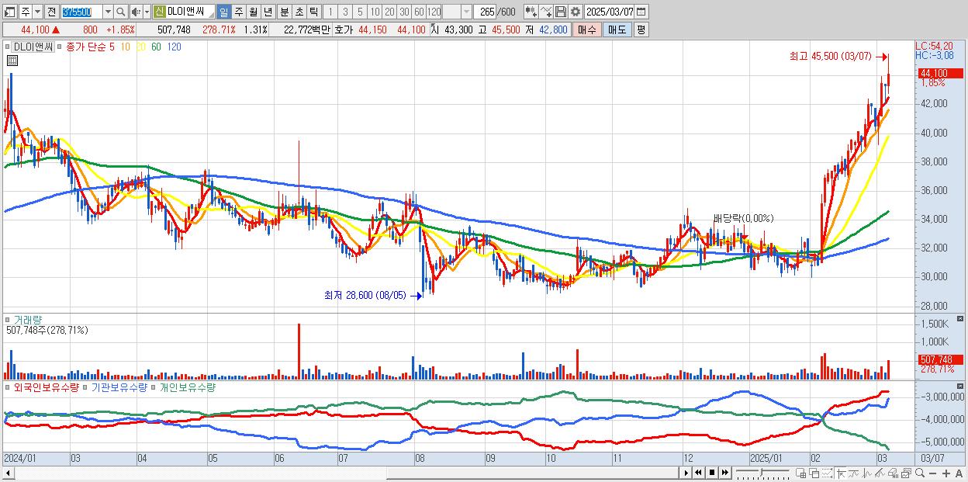Click the 60 period interval button
Image resolution: width=968 pixels, height=482 pixels.
coord(419,12)
